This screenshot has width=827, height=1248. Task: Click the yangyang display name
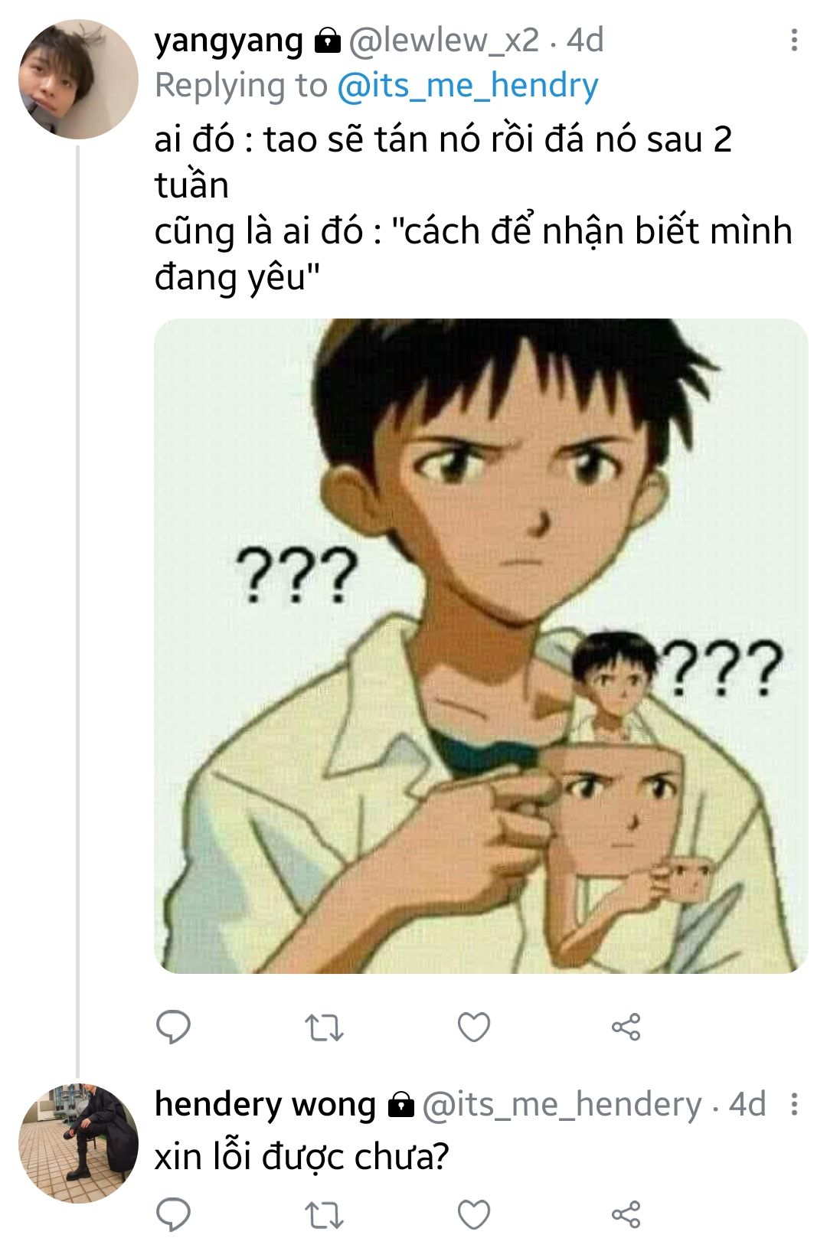(x=229, y=41)
